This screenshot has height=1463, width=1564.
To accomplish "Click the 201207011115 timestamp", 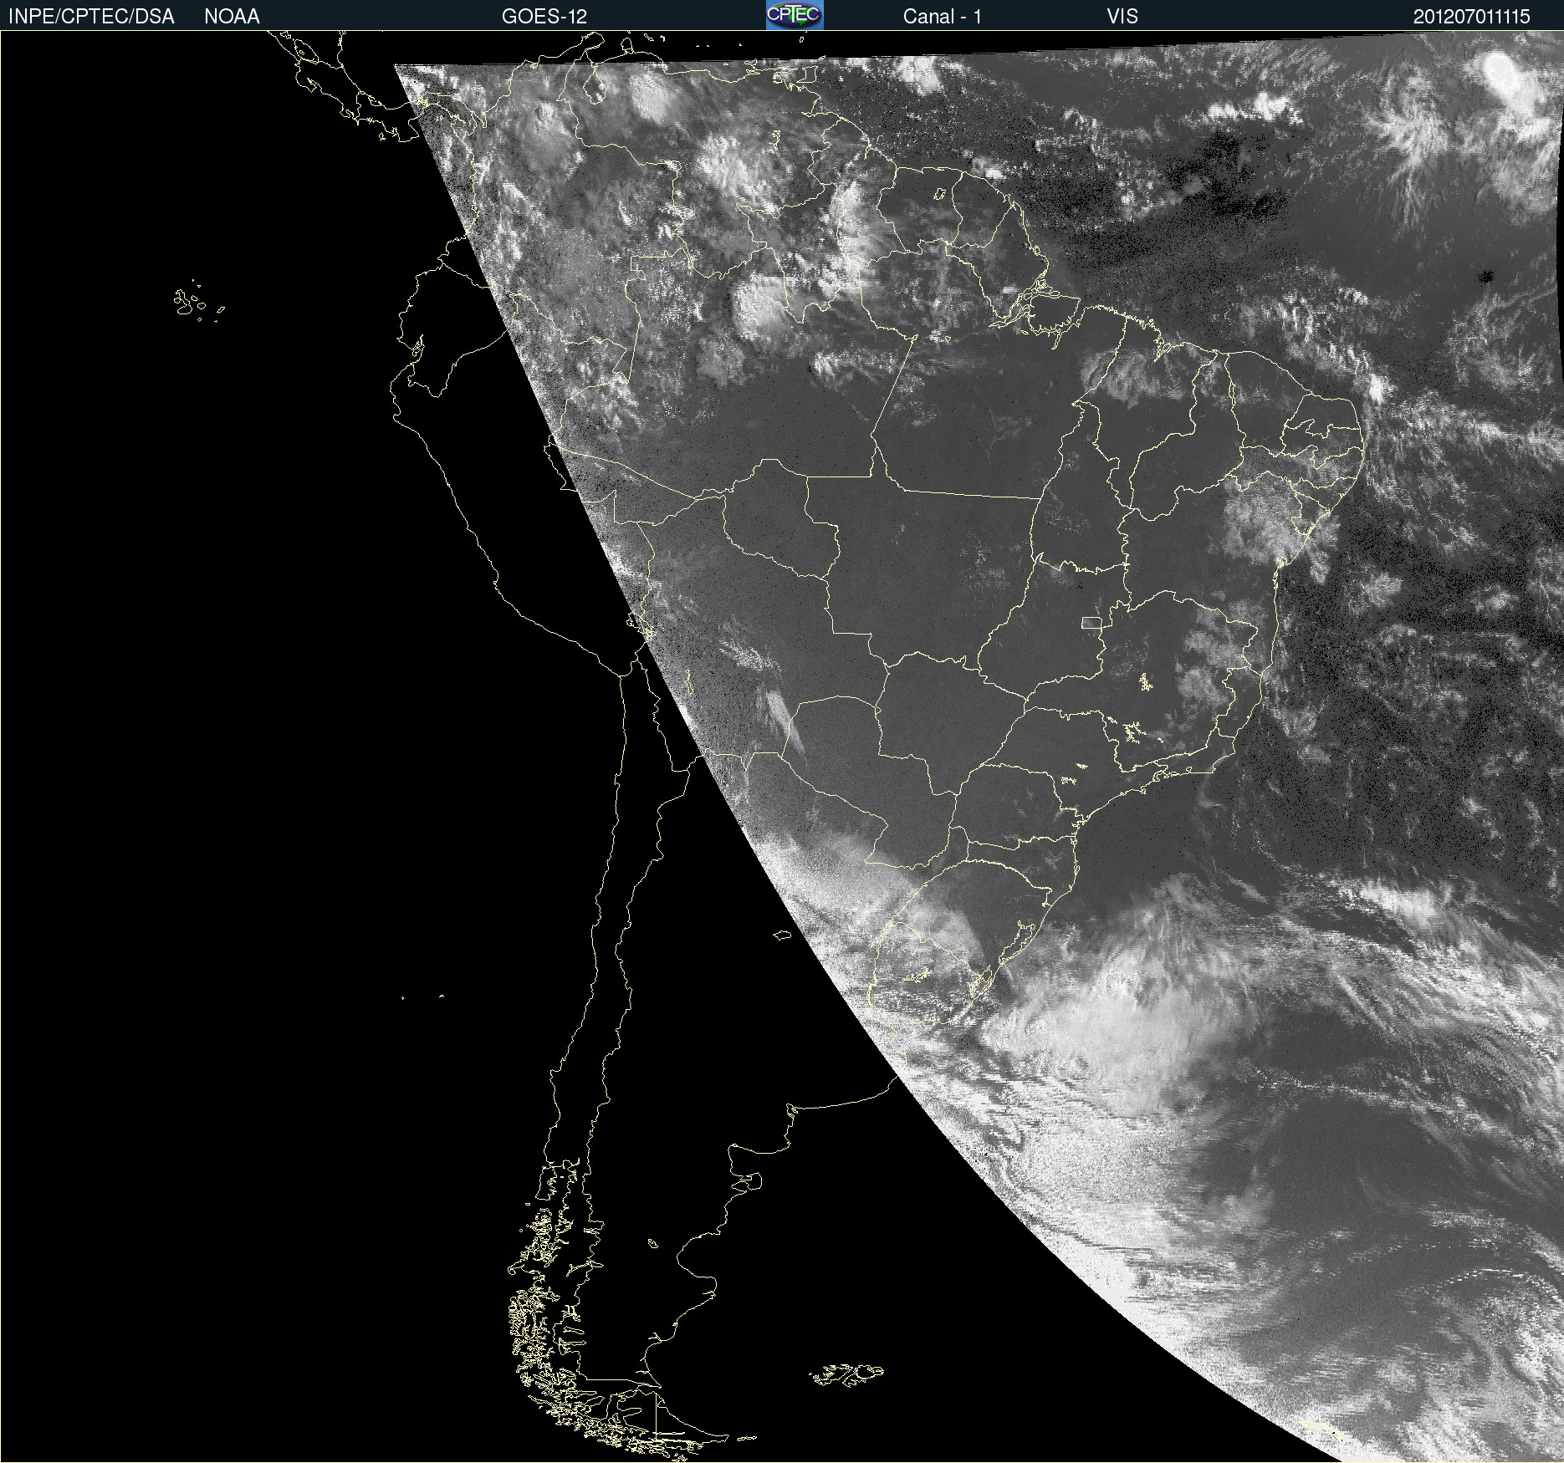I will [1472, 17].
